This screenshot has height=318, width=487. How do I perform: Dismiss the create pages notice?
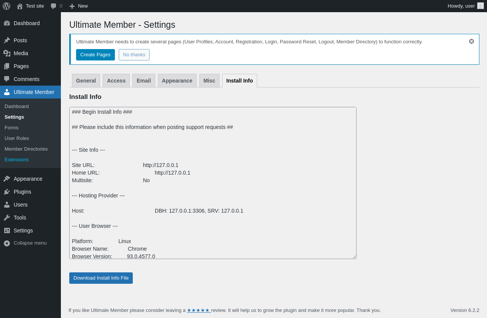pos(471,41)
